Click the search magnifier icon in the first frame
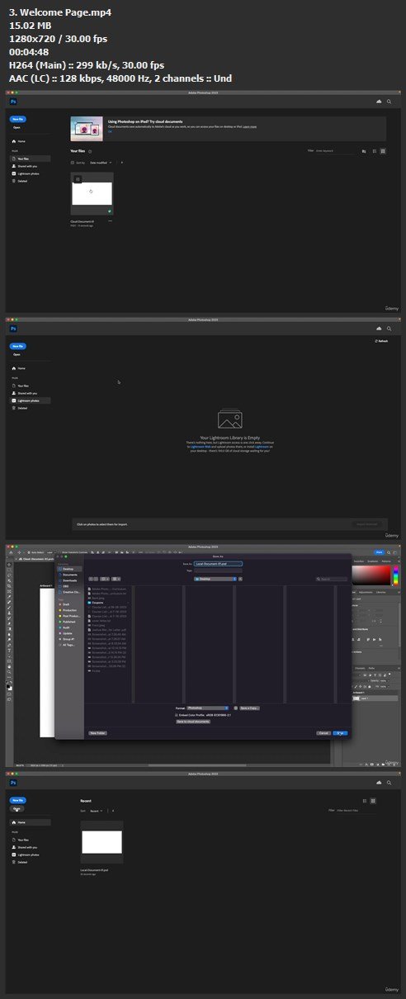Screen dimensions: 406x999 click(x=389, y=101)
